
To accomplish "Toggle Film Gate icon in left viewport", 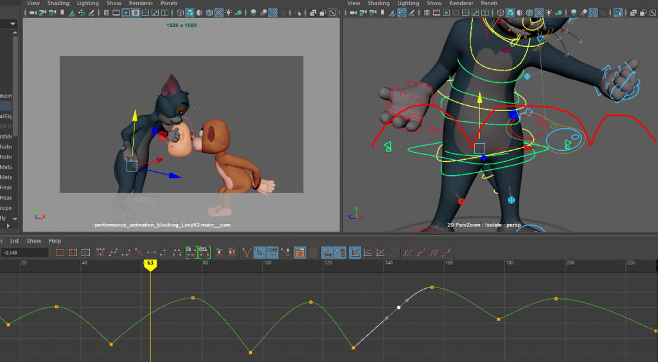I will pyautogui.click(x=116, y=13).
